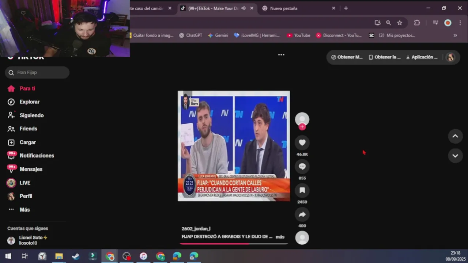Open the Windows Start menu
Image resolution: width=468 pixels, height=263 pixels.
8,256
